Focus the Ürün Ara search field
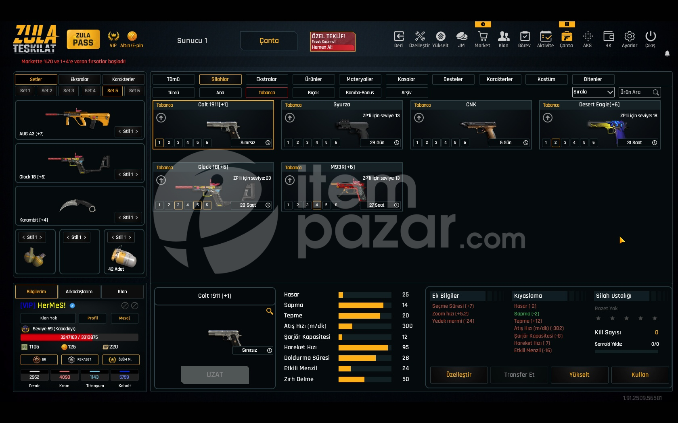 click(x=640, y=92)
